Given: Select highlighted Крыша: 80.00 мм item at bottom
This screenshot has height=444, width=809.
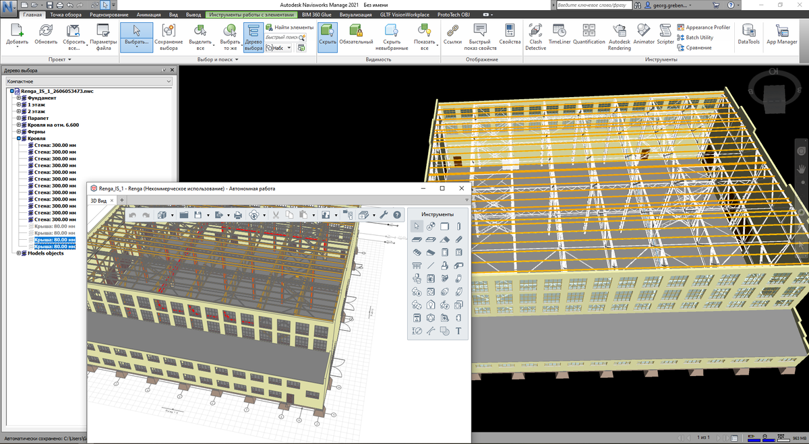Looking at the screenshot, I should pos(55,247).
